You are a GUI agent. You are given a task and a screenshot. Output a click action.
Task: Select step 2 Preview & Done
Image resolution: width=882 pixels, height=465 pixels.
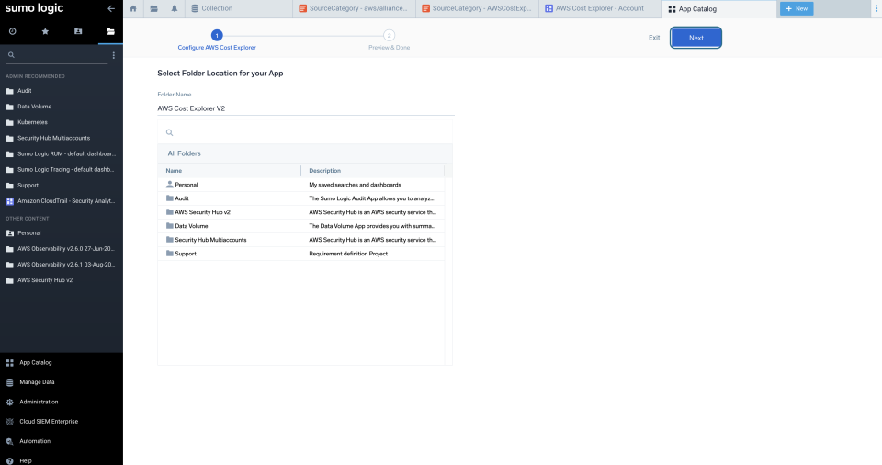point(389,40)
